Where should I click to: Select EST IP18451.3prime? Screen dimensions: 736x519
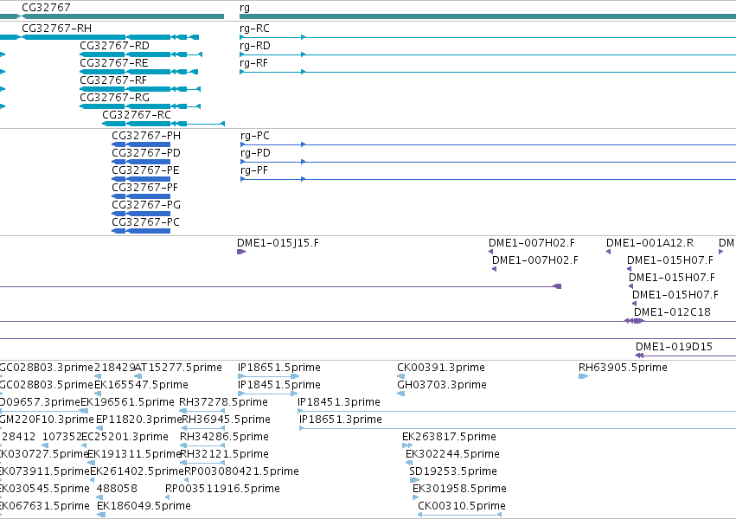tap(339, 402)
